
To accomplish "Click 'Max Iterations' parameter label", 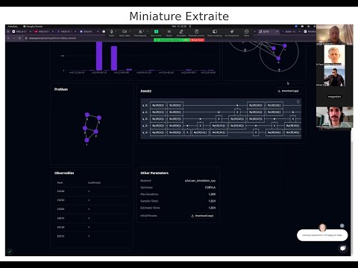I will coord(149,194).
